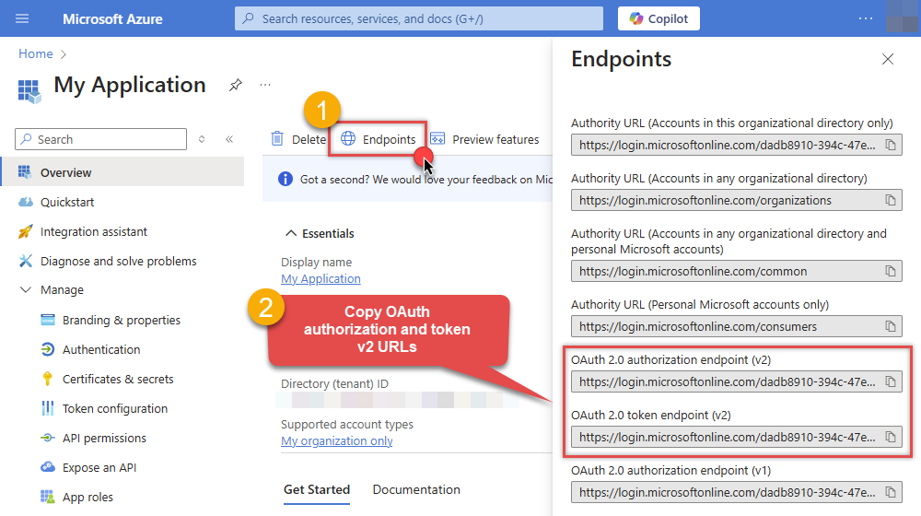Click the Certificates & secrets key icon

(48, 379)
